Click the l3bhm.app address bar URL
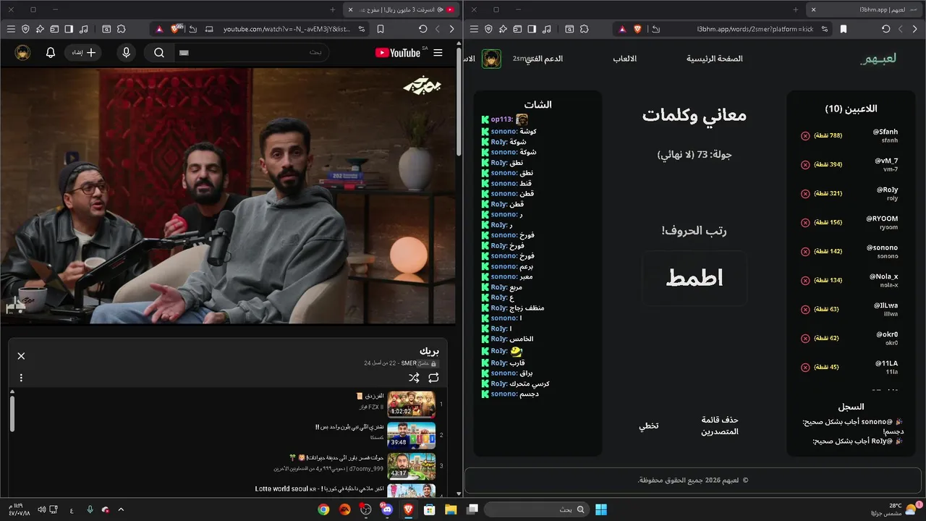The height and width of the screenshot is (521, 926). click(755, 29)
